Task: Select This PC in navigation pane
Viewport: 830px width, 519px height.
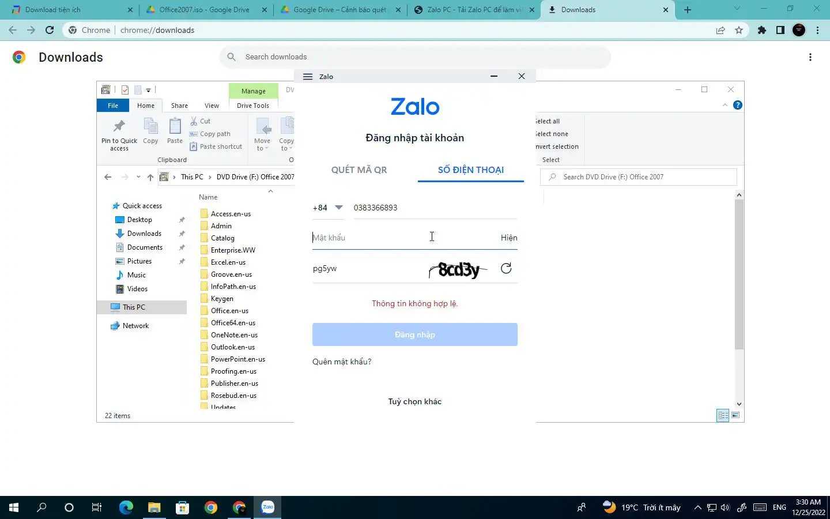Action: pos(142,307)
